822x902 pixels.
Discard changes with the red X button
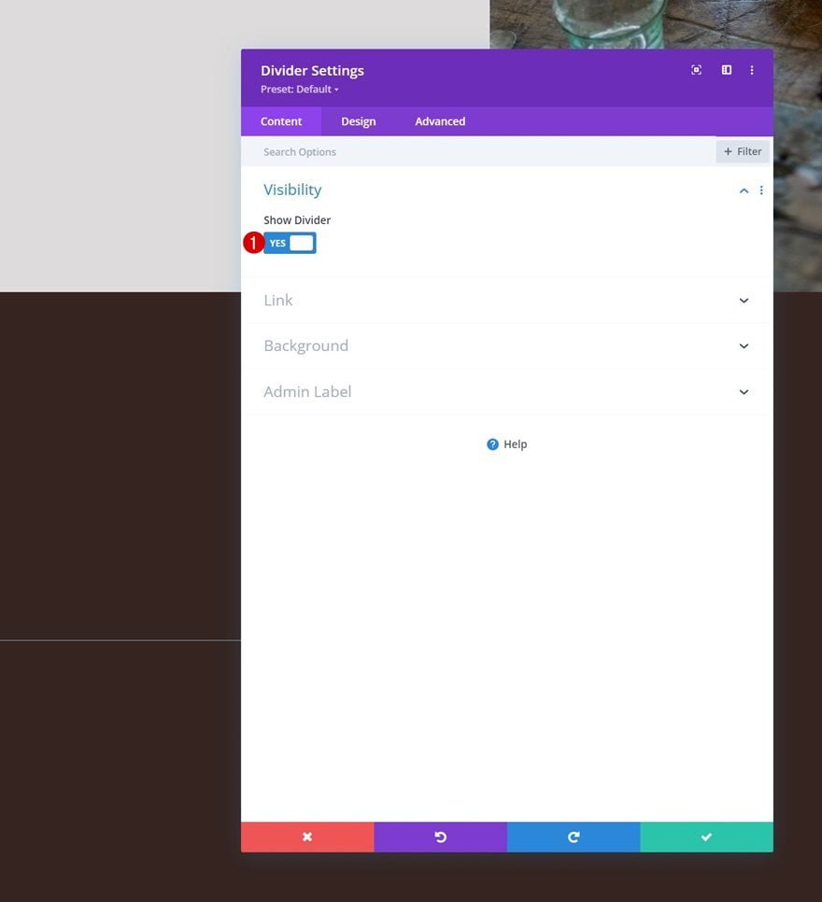(x=307, y=837)
